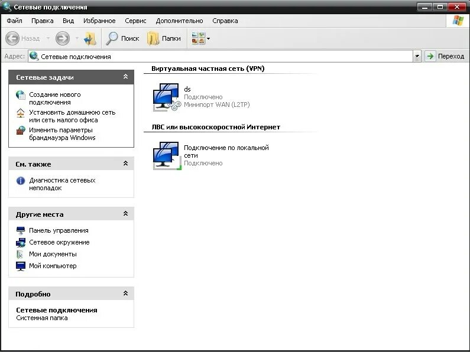Click the new connection wizard icon
Image resolution: width=470 pixels, height=352 pixels.
point(21,95)
